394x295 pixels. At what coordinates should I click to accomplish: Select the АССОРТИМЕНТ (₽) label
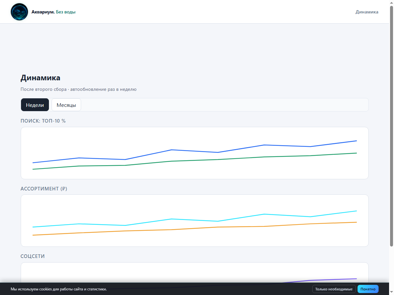point(44,189)
